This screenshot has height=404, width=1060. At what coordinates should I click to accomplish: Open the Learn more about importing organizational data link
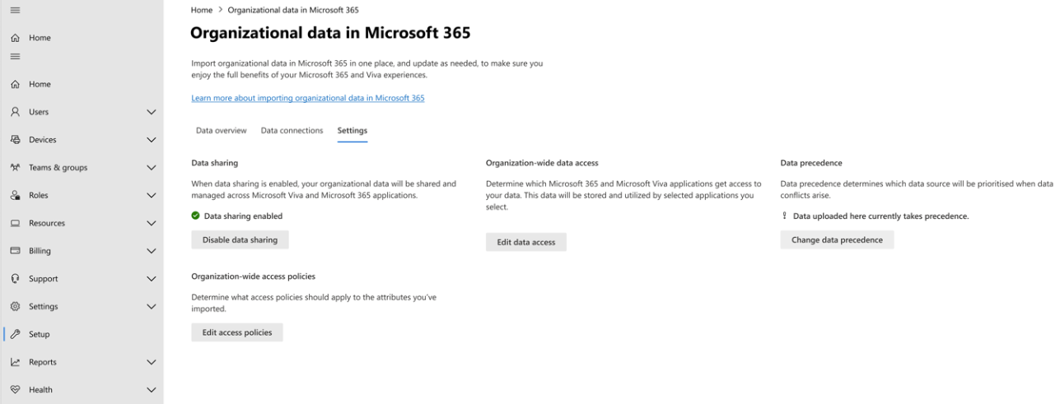coord(308,98)
